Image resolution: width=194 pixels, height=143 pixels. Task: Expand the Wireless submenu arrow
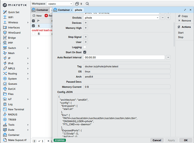click(28, 22)
